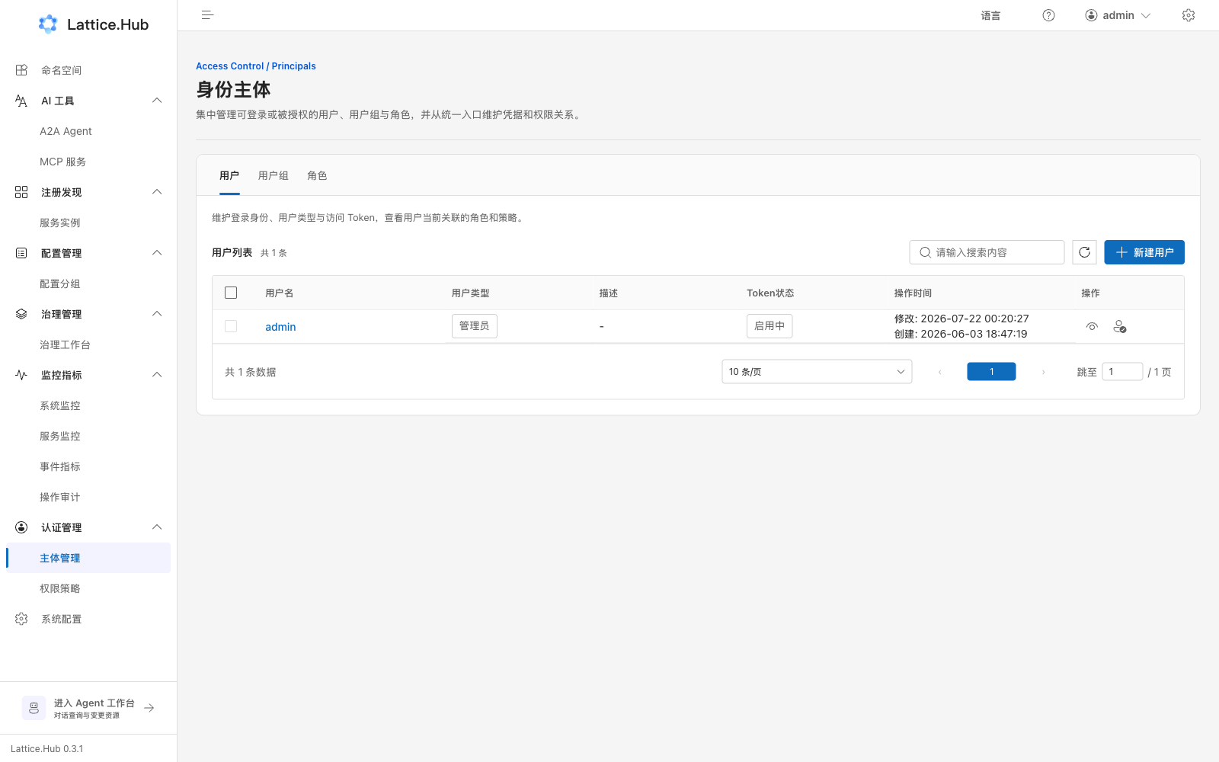This screenshot has width=1219, height=762.
Task: Collapse the 注册发现 section
Action: coord(157,192)
